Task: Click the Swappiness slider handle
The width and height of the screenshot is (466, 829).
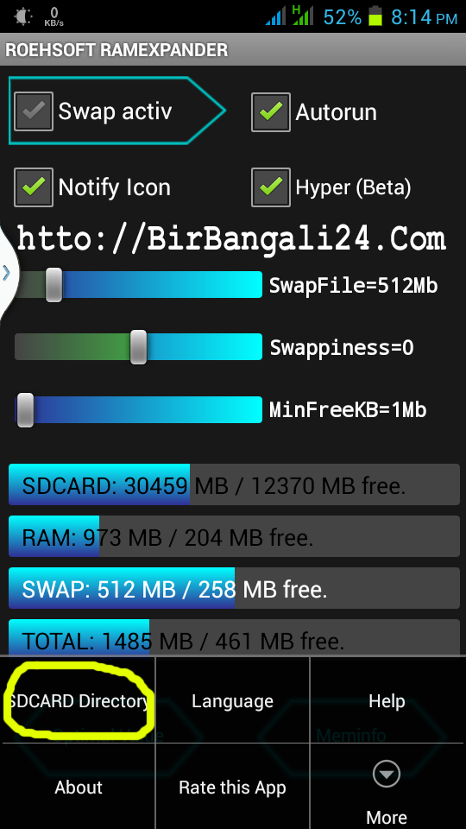Action: coord(138,347)
